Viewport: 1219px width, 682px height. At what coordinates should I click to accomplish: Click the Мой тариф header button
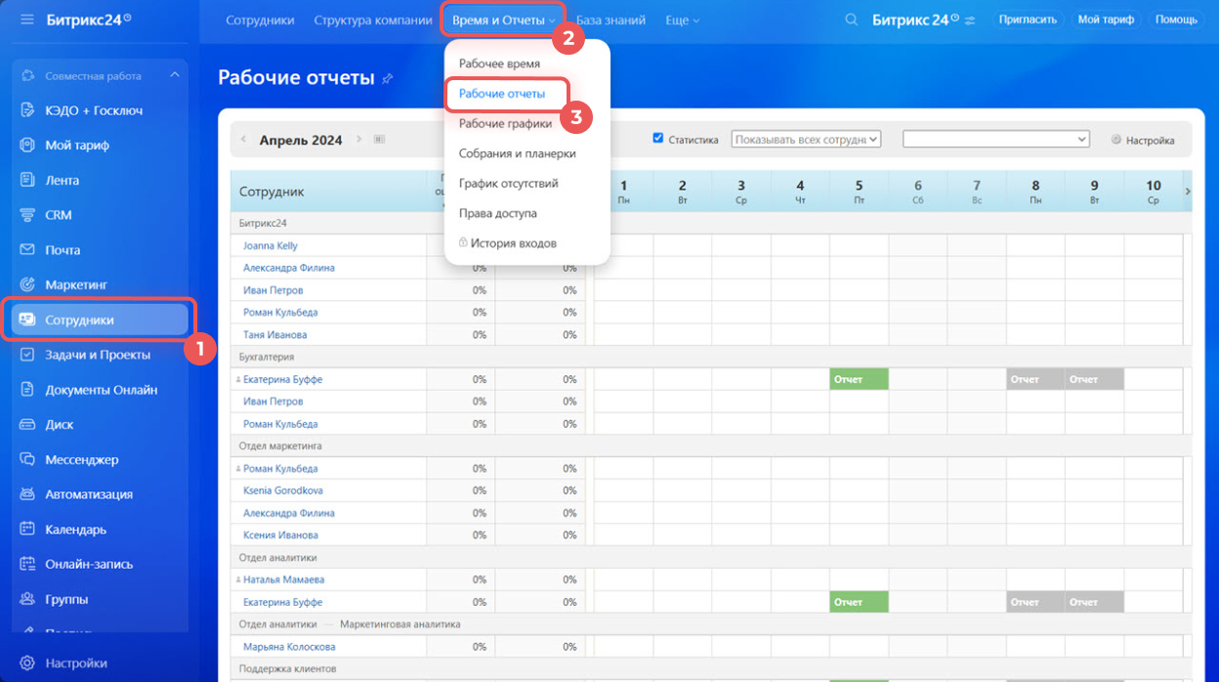click(1106, 20)
